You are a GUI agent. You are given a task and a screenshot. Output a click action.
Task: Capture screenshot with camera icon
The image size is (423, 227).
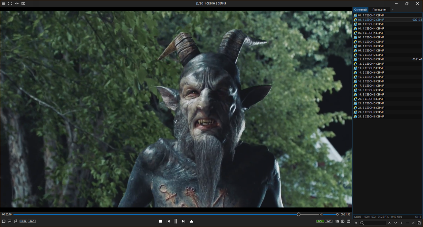click(343, 221)
